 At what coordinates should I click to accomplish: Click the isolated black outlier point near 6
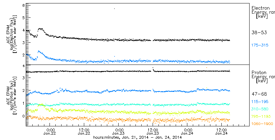click(114, 9)
